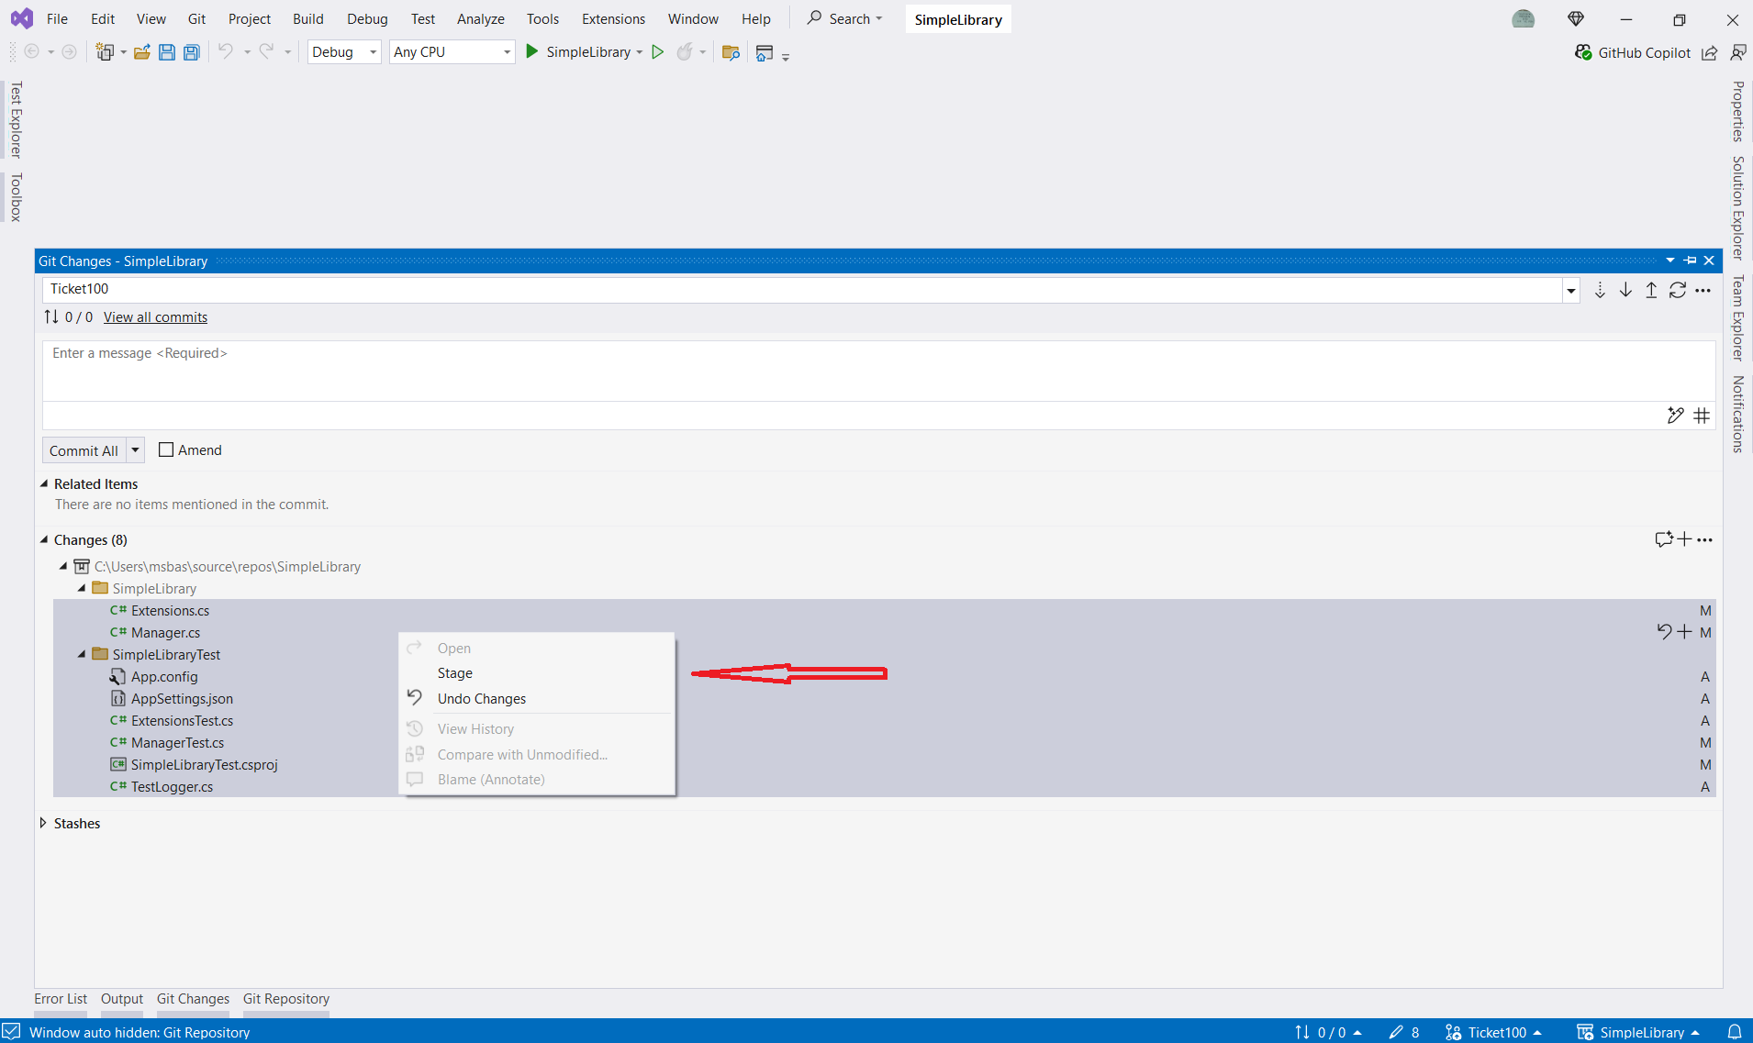The width and height of the screenshot is (1753, 1043).
Task: Select the pencil edit indicator in the status bar
Action: (1398, 1032)
